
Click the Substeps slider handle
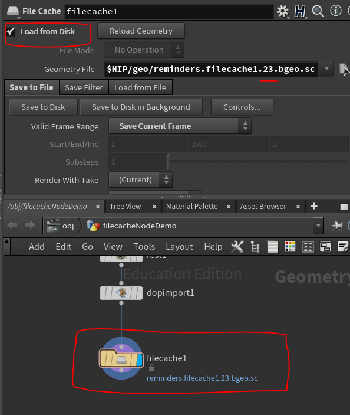pos(169,161)
